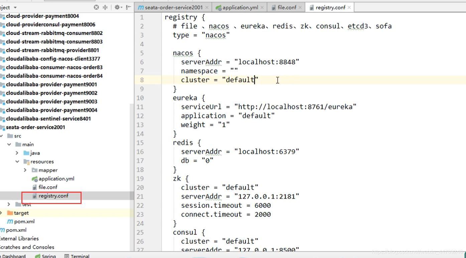
Task: Close the seata-order-service2001 tab
Action: click(207, 7)
